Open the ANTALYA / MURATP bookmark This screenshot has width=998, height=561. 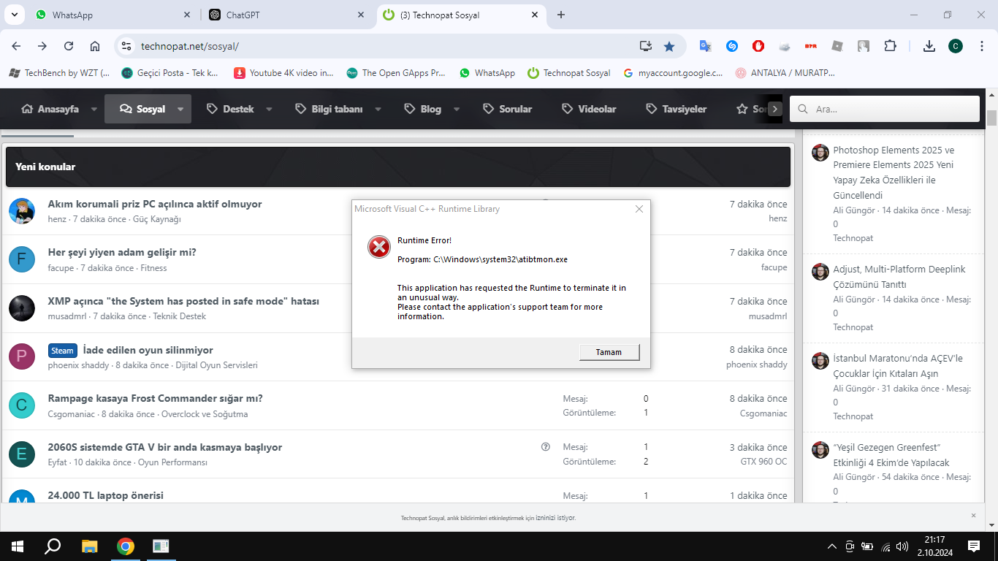point(785,73)
